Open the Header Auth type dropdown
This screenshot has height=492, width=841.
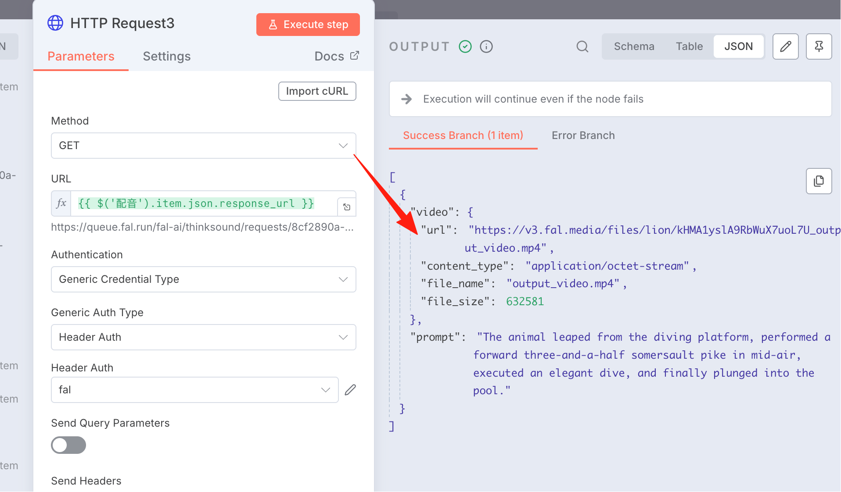[204, 337]
